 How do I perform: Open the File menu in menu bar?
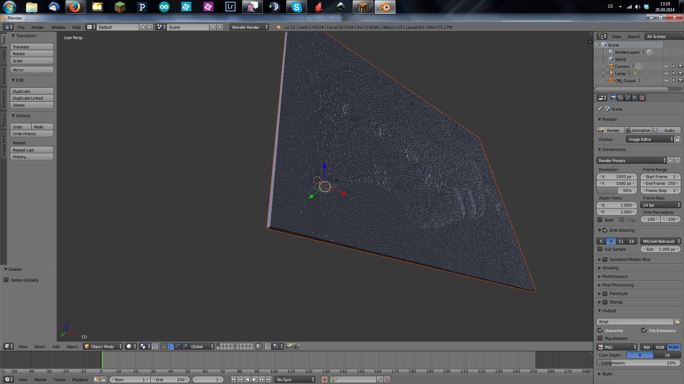coord(21,27)
